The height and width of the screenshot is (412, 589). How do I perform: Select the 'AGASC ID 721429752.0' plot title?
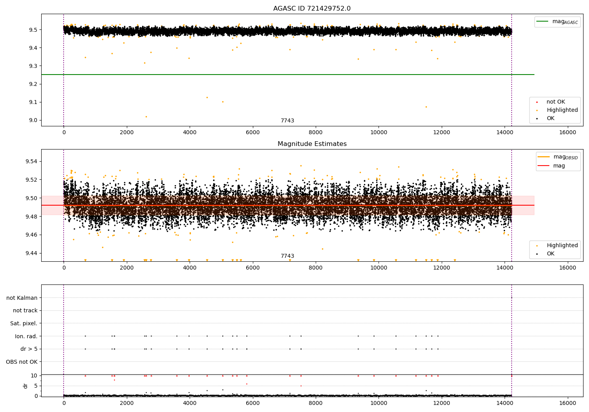(x=312, y=9)
